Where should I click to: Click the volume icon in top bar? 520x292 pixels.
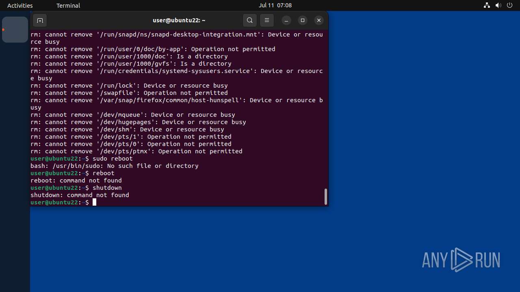pos(498,5)
